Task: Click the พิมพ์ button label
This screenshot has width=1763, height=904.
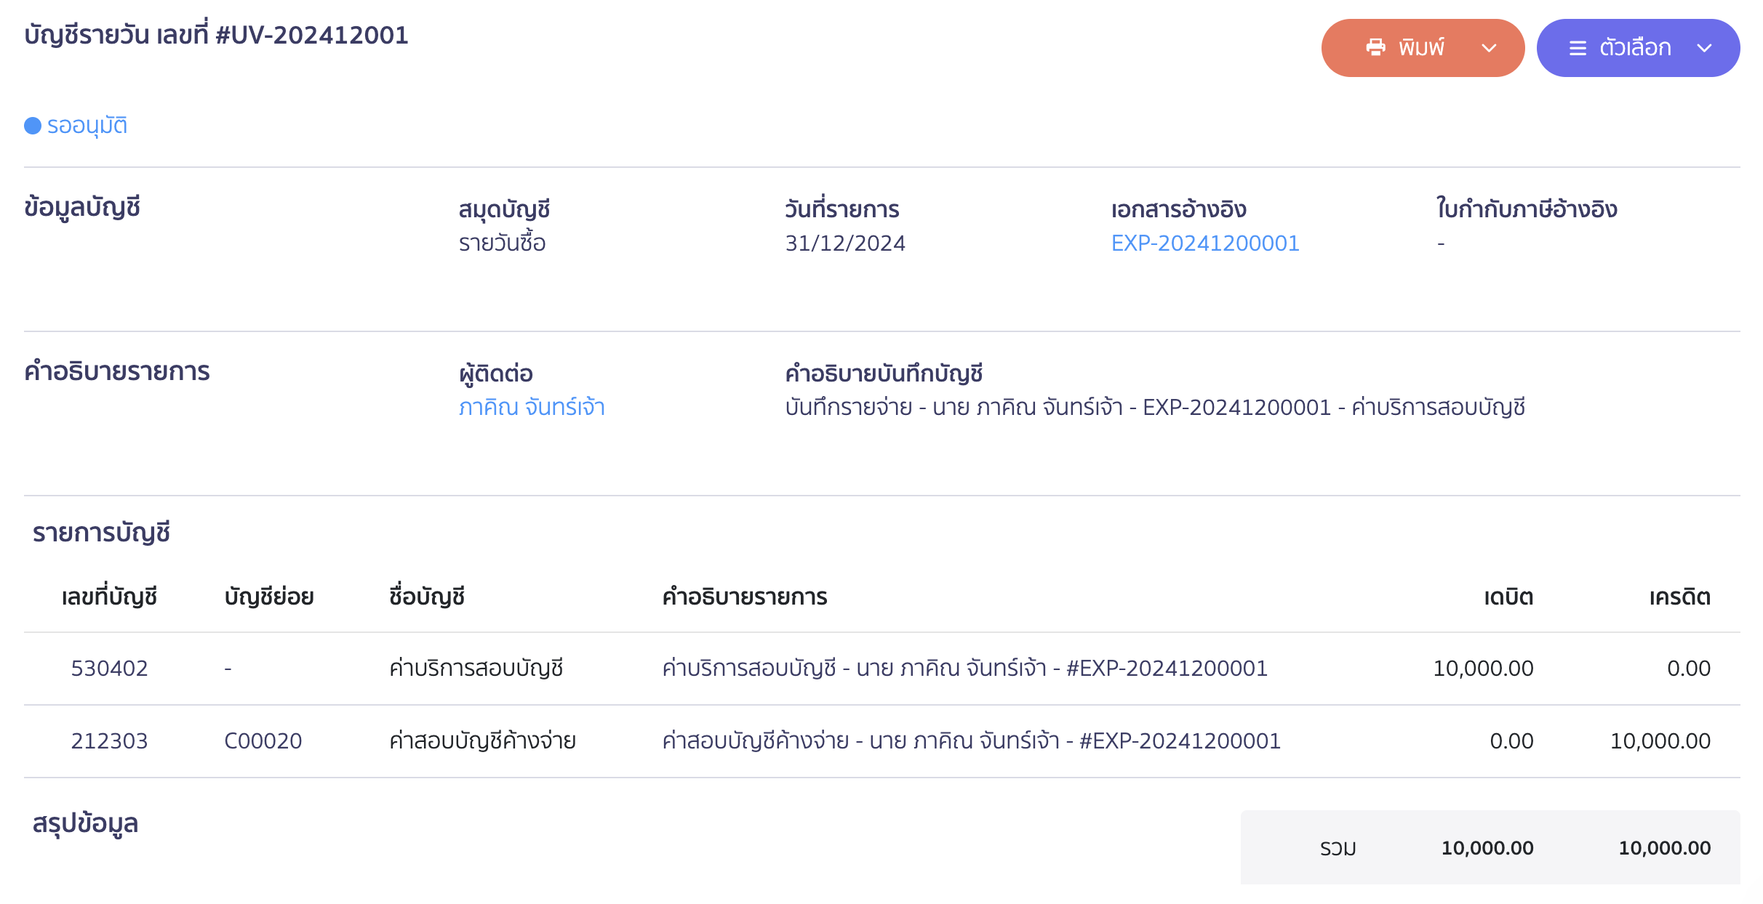Action: 1421,48
